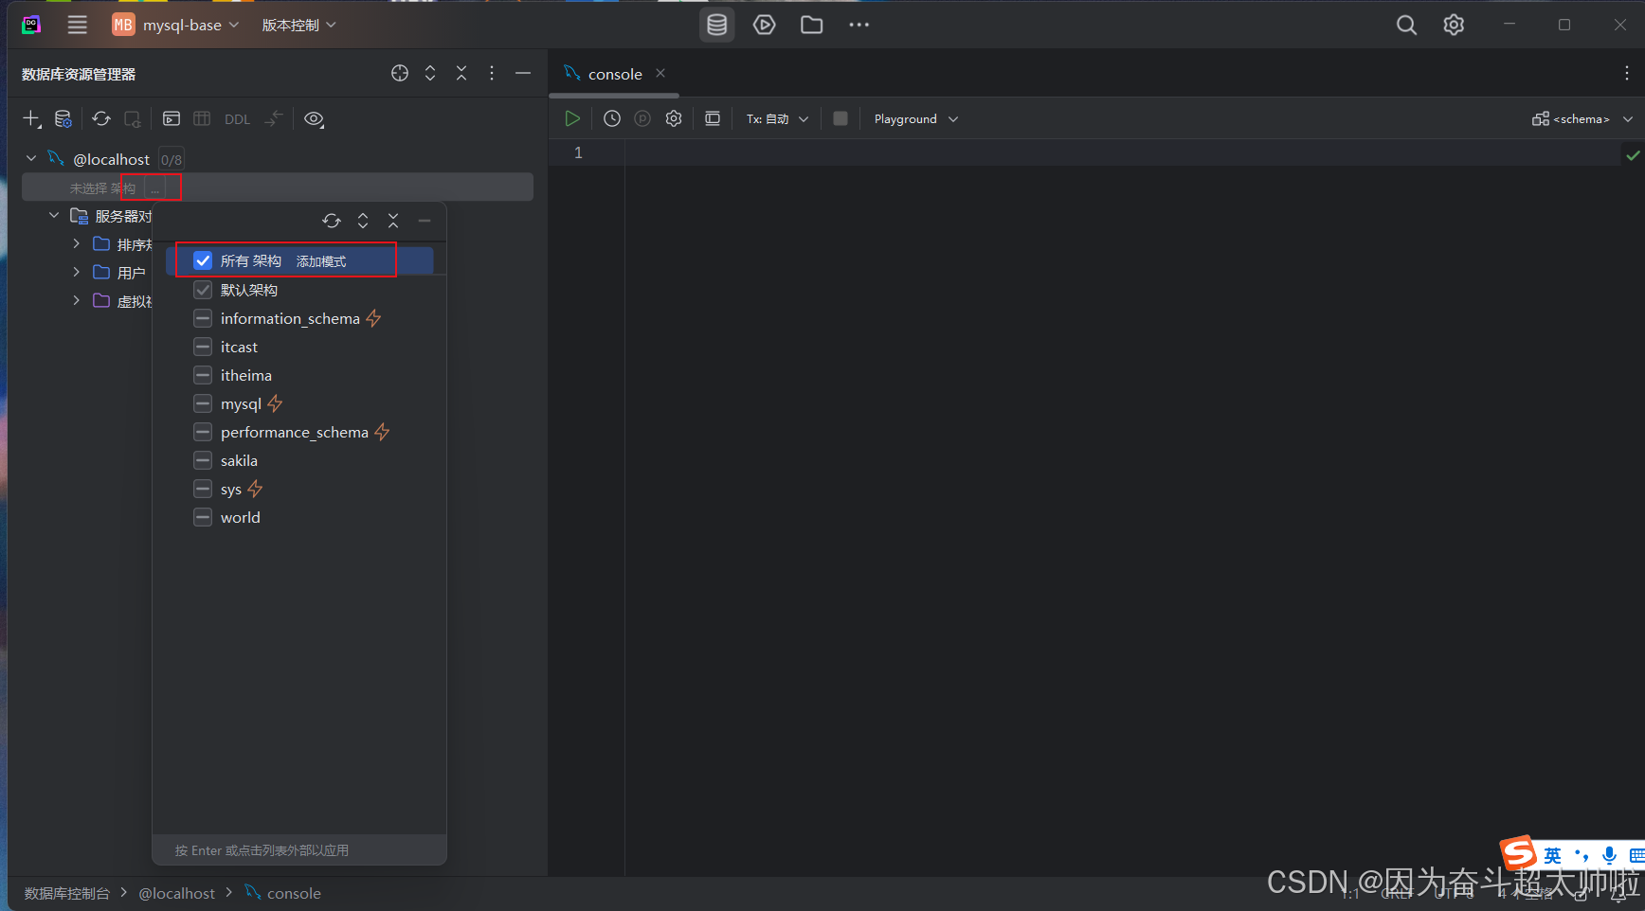Collapse all in database explorer header
1645x911 pixels.
point(461,74)
